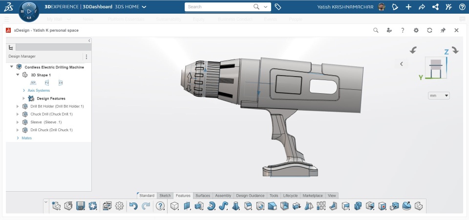Screen dimensions: 469x220
Task: Select the ZX plane icon
Action: 61,83
